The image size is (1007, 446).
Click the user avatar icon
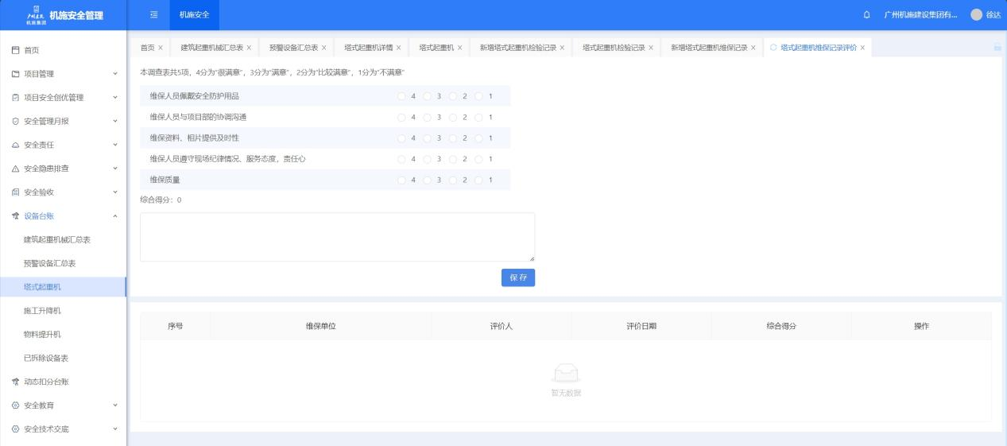click(x=977, y=15)
